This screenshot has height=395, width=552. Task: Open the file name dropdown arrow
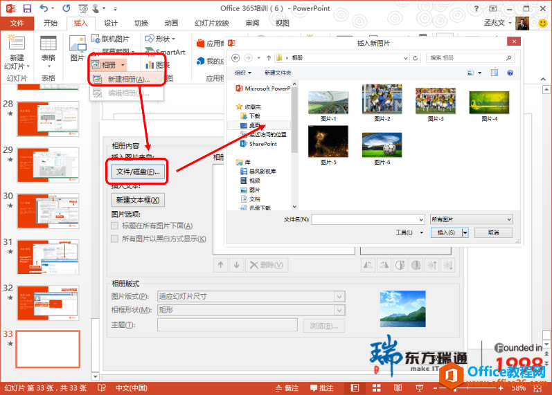pyautogui.click(x=421, y=220)
